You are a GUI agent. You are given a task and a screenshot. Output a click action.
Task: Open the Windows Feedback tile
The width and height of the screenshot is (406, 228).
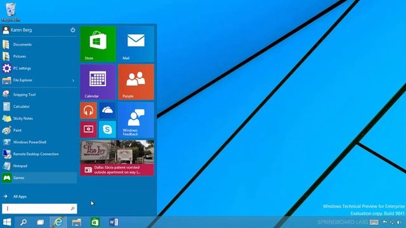136,120
